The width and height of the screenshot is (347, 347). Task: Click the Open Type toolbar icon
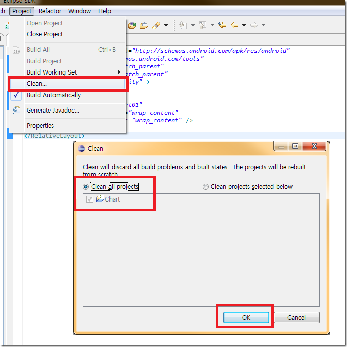click(132, 25)
